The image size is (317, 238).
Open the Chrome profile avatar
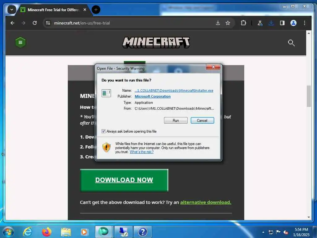(x=293, y=23)
